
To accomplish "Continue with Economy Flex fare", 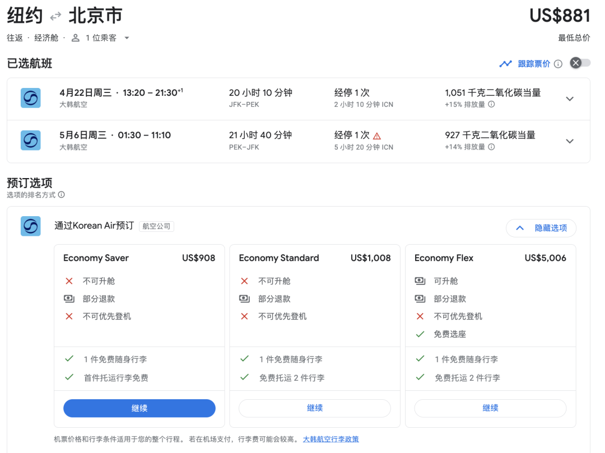I will tap(490, 408).
